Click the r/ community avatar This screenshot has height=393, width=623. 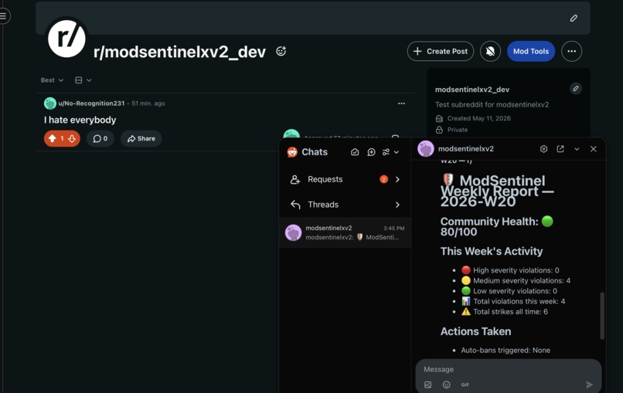66,38
